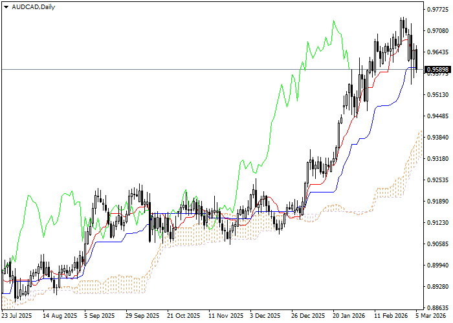
Task: Select the current price tag 0.95898
Action: pos(437,69)
